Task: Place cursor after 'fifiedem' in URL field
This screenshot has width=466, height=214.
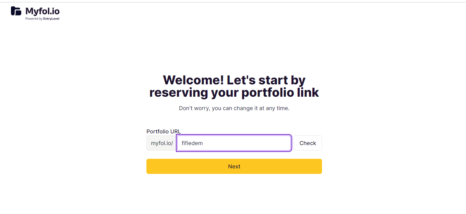Action: click(x=203, y=143)
